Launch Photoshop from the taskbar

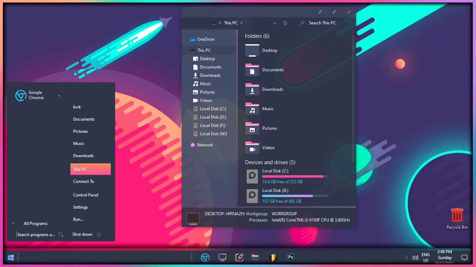click(x=290, y=257)
